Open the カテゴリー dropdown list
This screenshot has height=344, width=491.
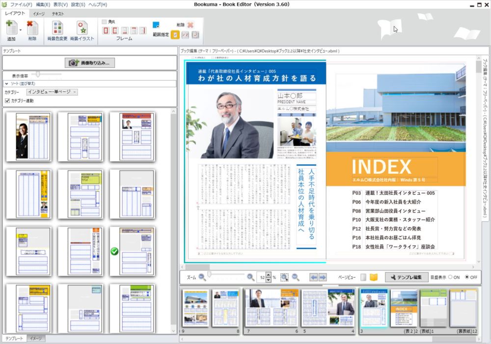tap(52, 92)
